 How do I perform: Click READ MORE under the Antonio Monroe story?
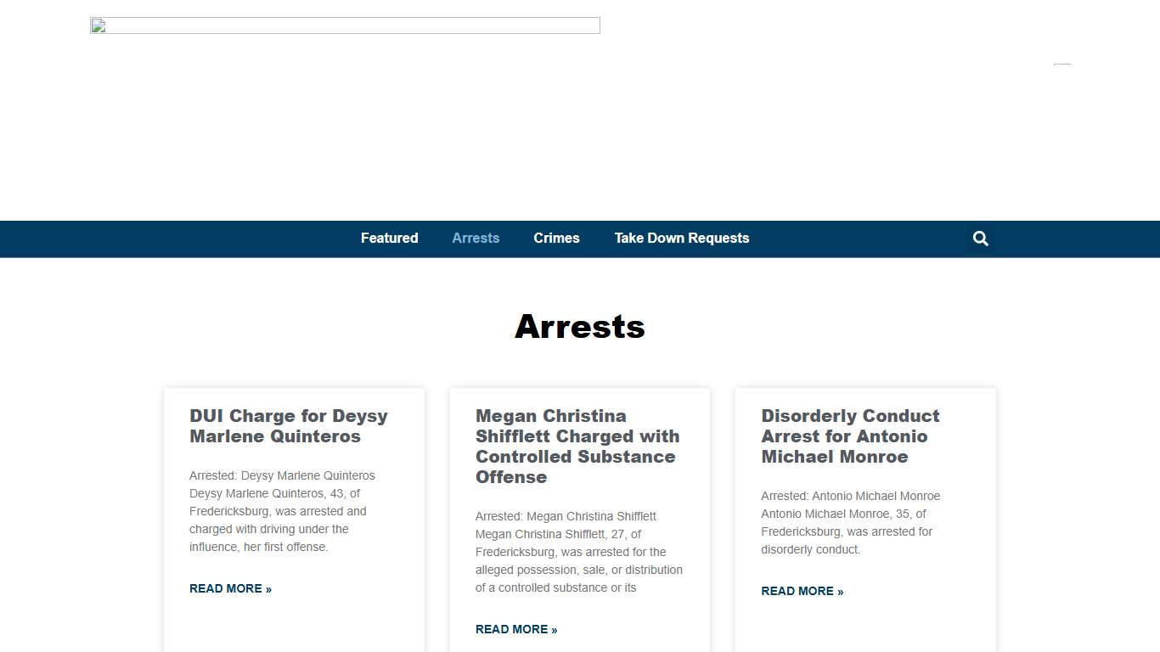pos(802,591)
